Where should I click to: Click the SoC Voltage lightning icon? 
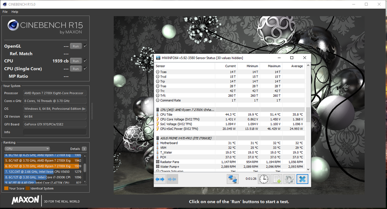pyautogui.click(x=158, y=124)
